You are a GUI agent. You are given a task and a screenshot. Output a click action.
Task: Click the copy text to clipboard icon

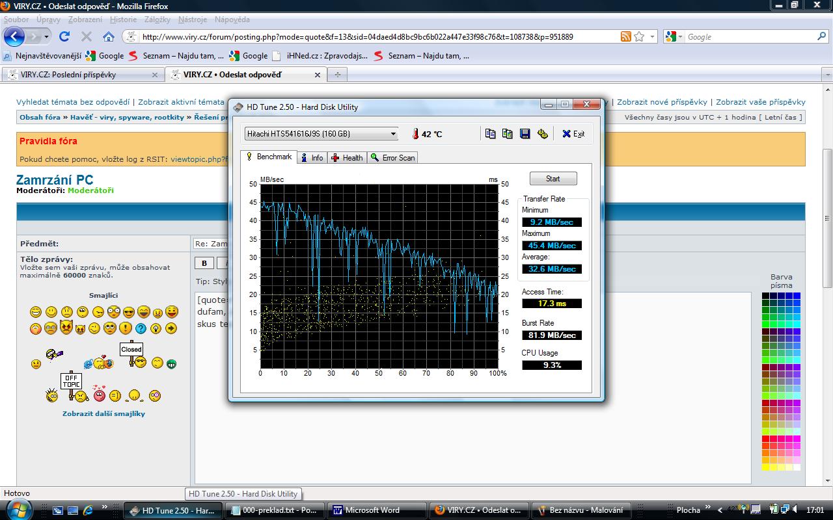click(x=491, y=134)
